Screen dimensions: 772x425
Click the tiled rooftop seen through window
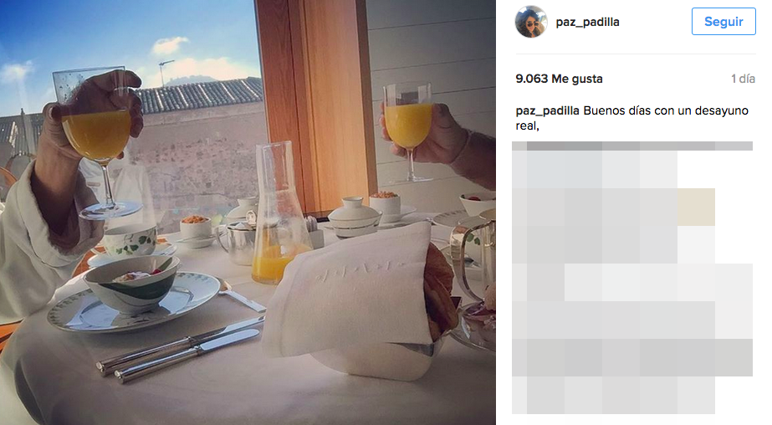199,94
